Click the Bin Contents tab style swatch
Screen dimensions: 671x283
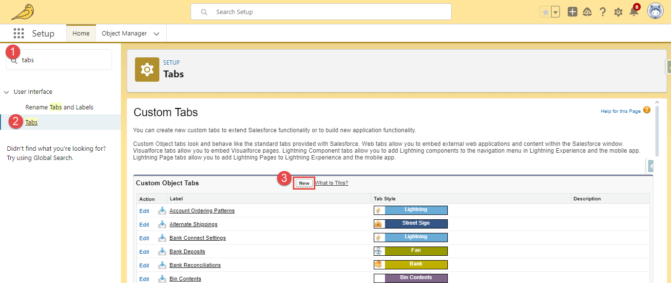[x=411, y=278]
